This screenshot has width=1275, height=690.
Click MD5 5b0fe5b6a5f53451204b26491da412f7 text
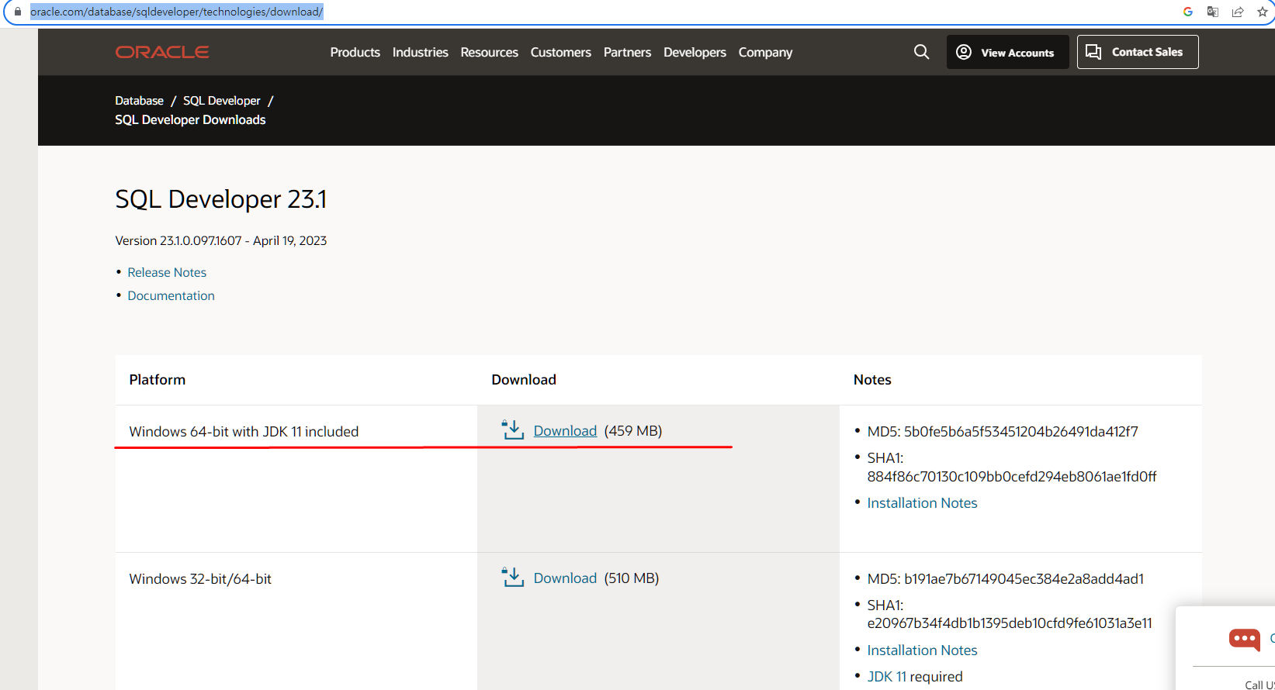coord(1003,431)
